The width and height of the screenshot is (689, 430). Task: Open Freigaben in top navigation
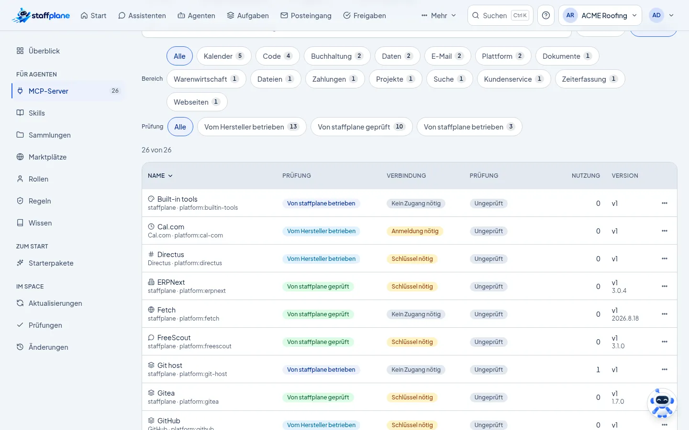pos(365,15)
